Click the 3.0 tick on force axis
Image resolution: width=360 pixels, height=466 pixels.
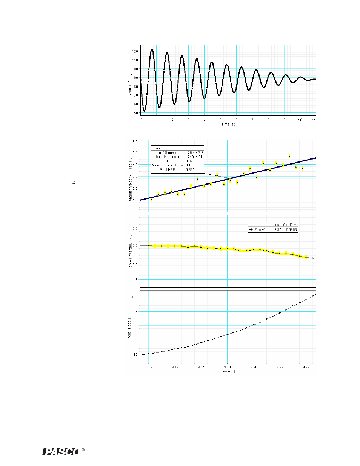135,228
